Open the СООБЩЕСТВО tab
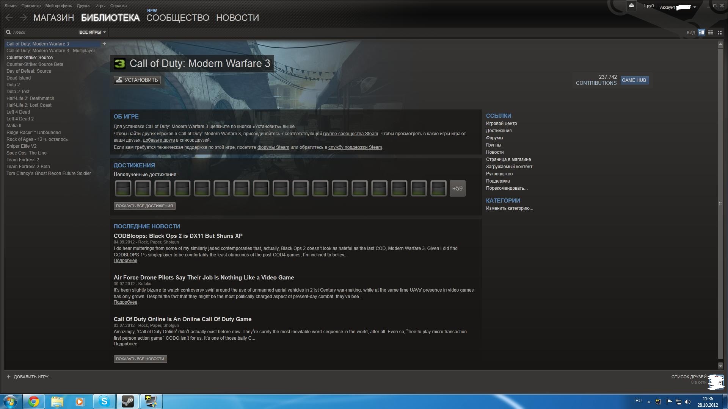 177,18
